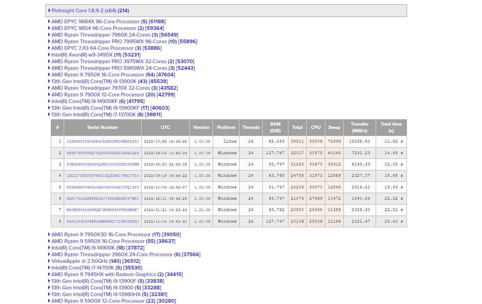Click the Total time (s) column header
This screenshot has width=482, height=304.
point(391,128)
